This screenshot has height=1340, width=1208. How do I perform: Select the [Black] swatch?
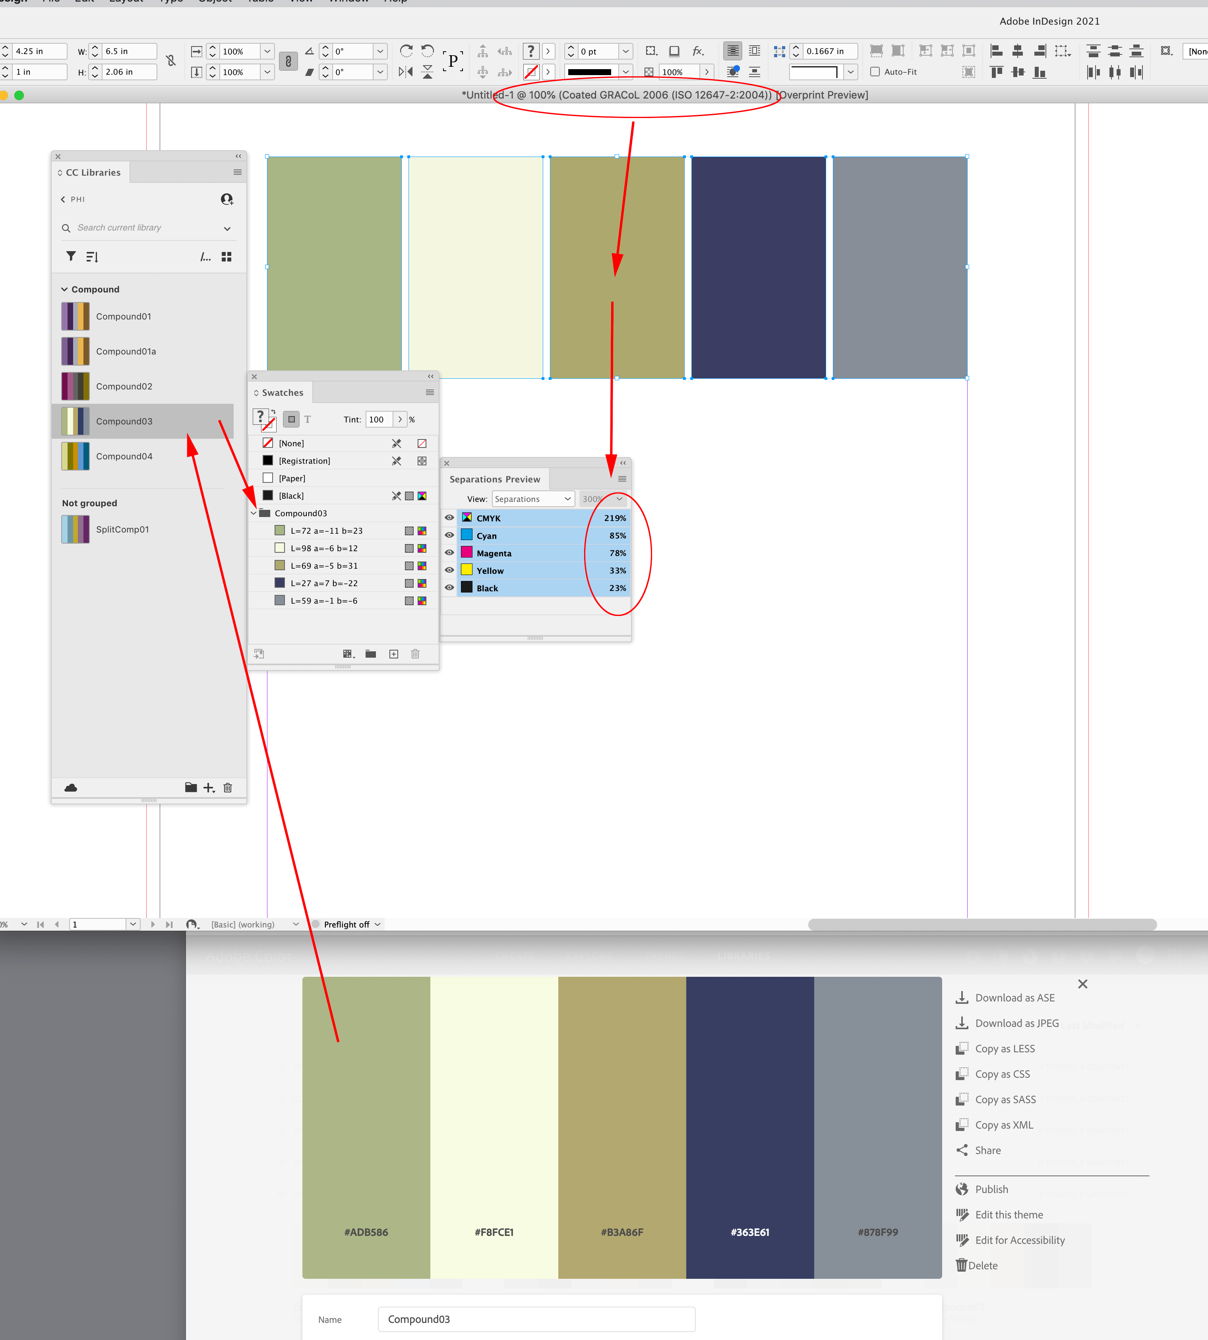click(292, 495)
